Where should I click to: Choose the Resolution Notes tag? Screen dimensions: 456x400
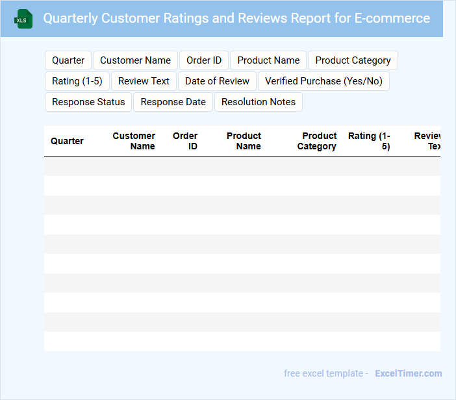pyautogui.click(x=259, y=102)
